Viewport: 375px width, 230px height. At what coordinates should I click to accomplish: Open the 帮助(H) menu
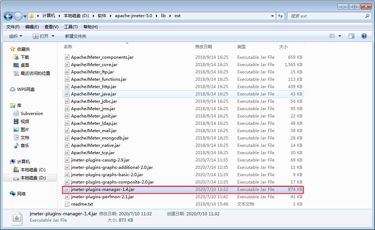tap(90, 27)
